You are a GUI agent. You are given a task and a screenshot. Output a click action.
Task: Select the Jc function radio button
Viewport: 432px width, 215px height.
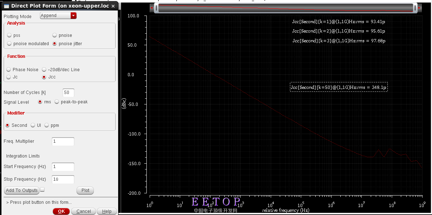tap(9, 77)
